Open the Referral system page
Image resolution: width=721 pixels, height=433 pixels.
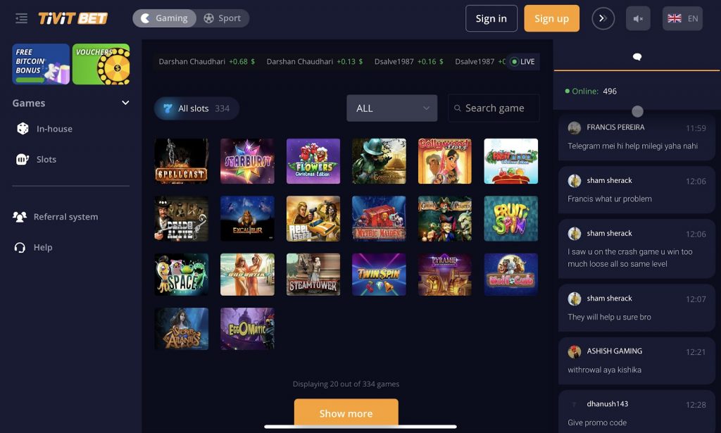[x=56, y=217]
